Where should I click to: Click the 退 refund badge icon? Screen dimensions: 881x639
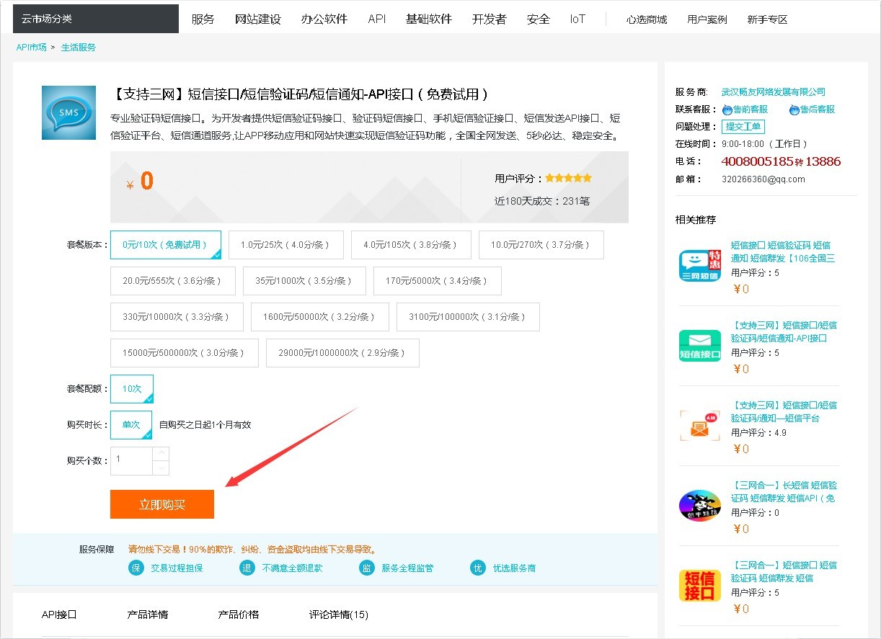[x=247, y=568]
